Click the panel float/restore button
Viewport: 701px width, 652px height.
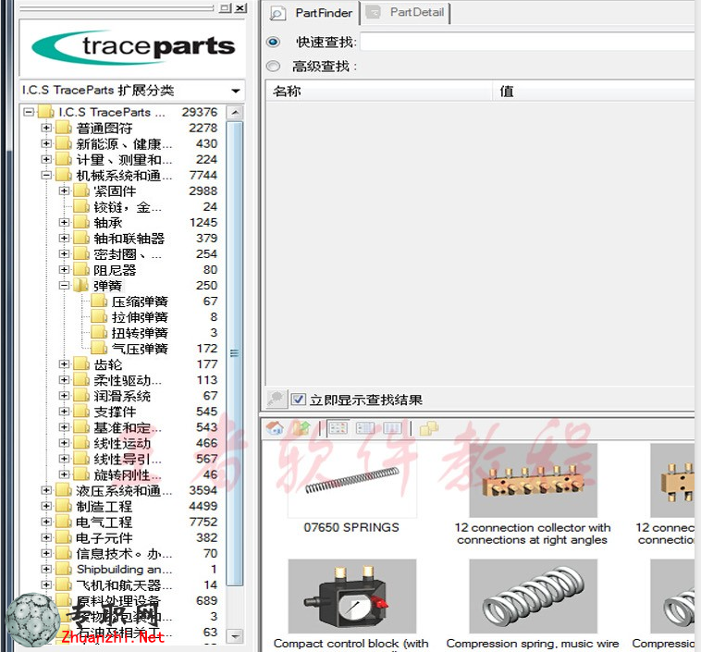(225, 7)
